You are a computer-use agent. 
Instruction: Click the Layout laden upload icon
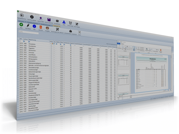coord(41,18)
